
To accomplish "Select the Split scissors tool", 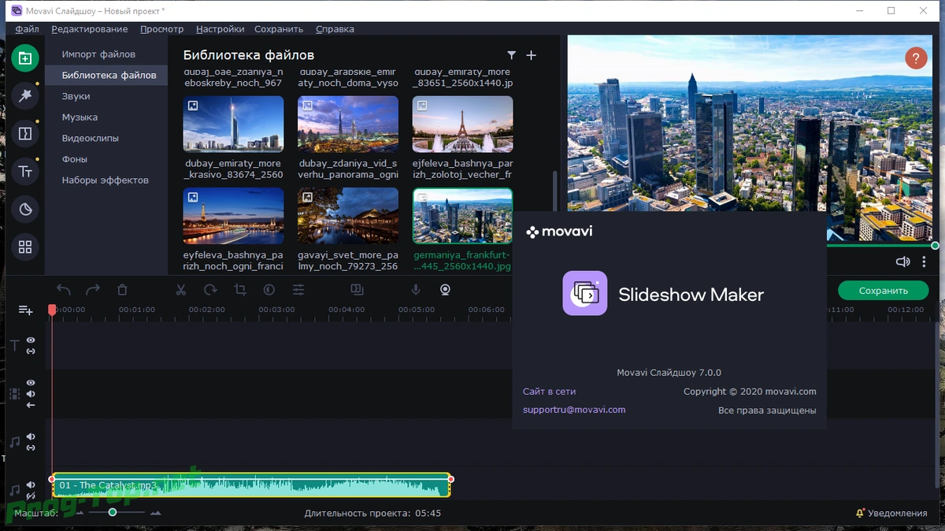I will click(181, 290).
